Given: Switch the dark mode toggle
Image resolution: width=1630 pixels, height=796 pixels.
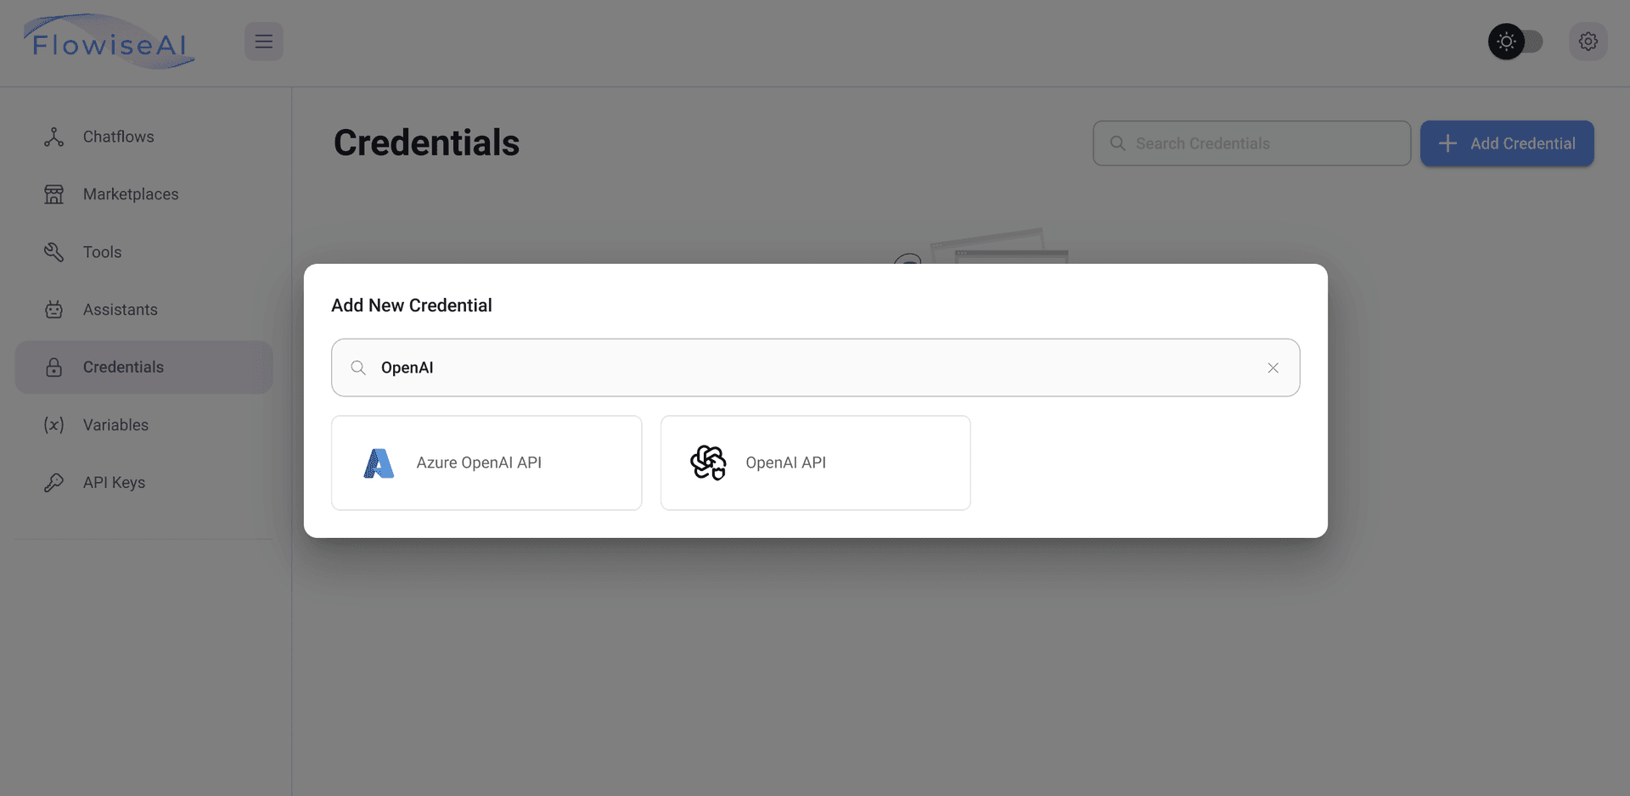Looking at the screenshot, I should (1516, 42).
